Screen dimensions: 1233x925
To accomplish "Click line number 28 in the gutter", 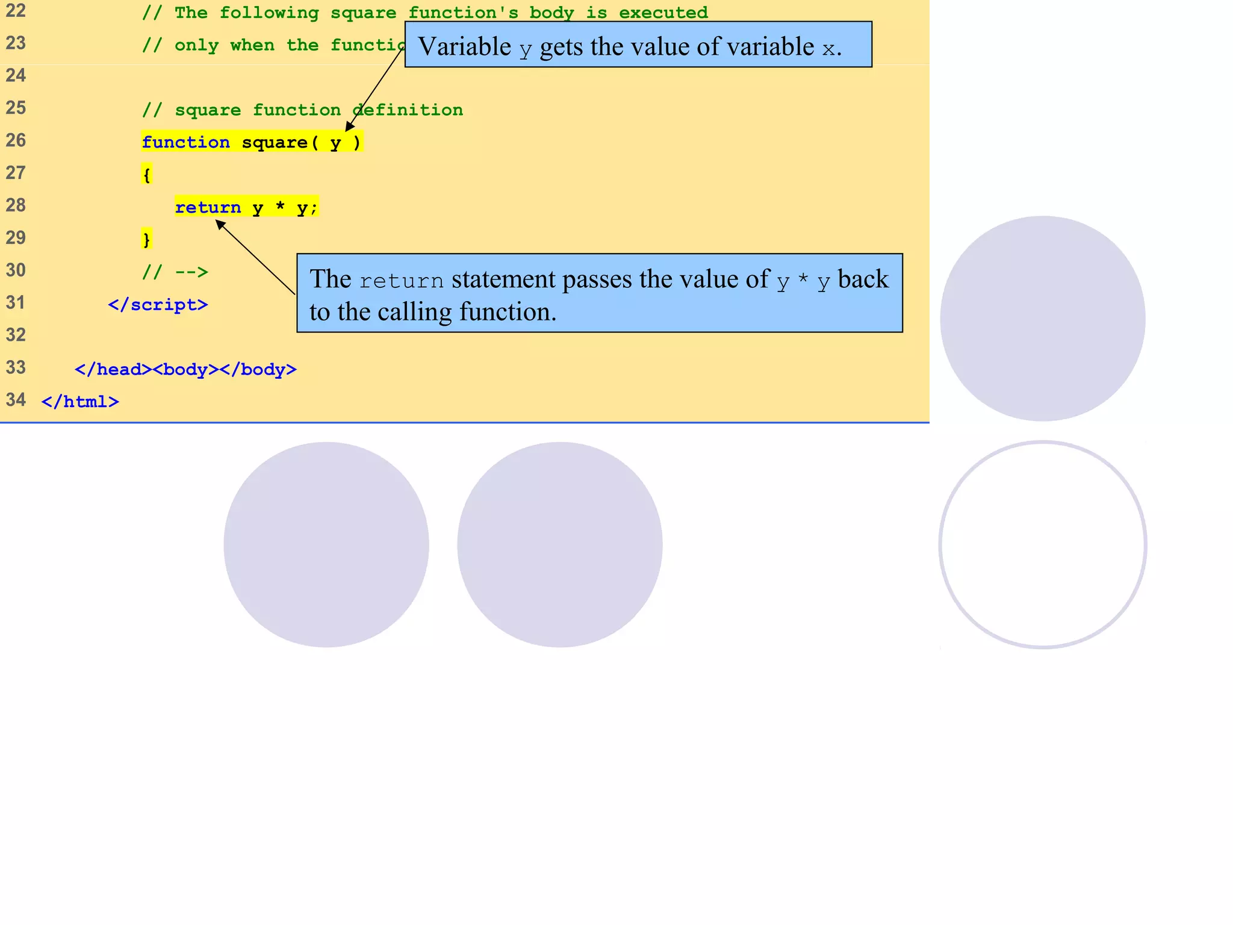I will tap(16, 205).
